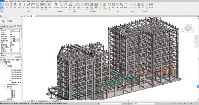Open the 视图 ribbon tab

42,1
